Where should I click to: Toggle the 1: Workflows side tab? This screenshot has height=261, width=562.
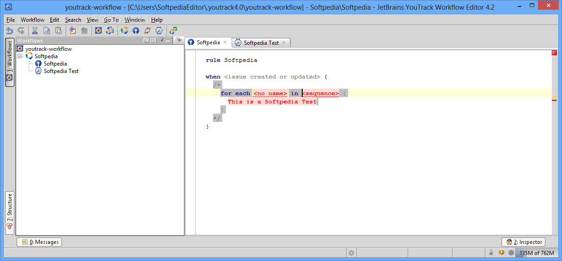click(x=9, y=62)
